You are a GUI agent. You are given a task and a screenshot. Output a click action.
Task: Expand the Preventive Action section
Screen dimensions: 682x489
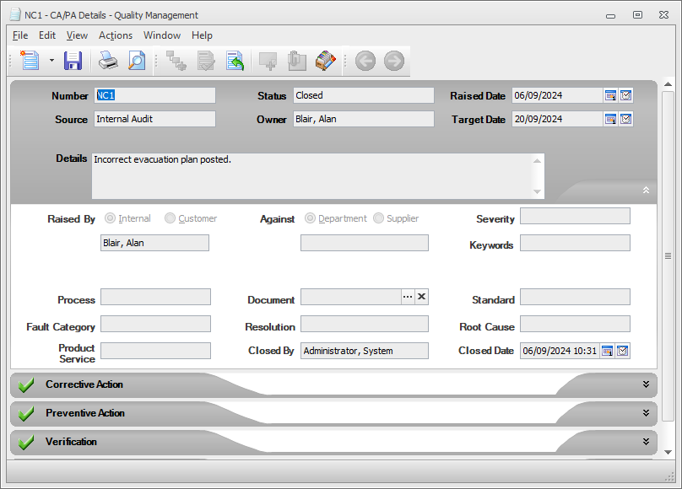[646, 412]
